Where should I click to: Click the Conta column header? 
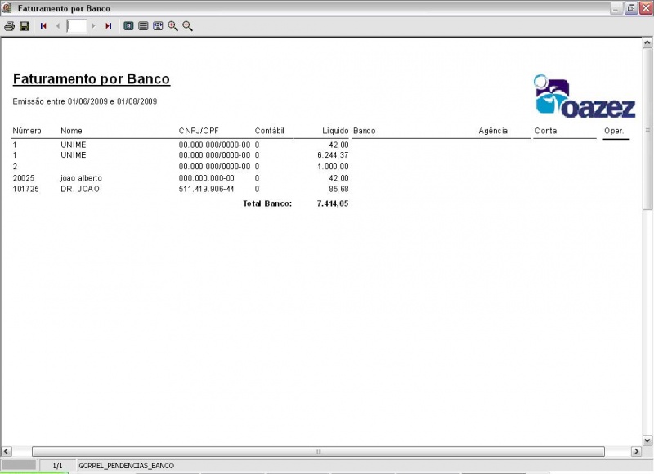(x=545, y=131)
